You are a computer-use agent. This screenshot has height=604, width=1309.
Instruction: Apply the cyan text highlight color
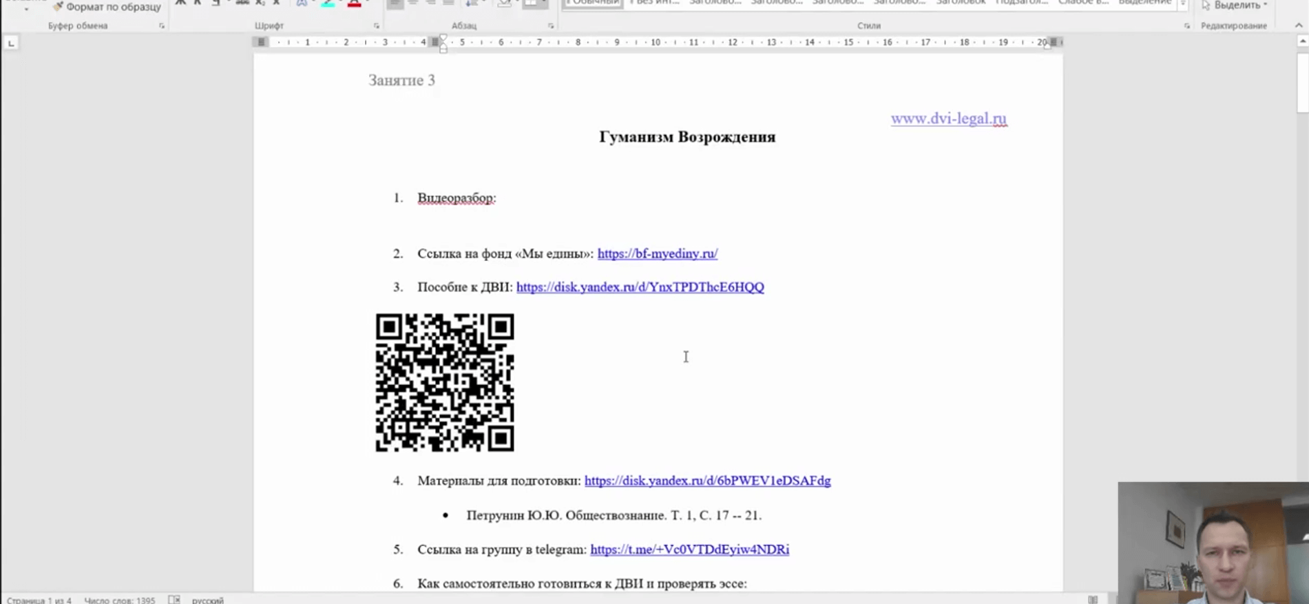(328, 3)
